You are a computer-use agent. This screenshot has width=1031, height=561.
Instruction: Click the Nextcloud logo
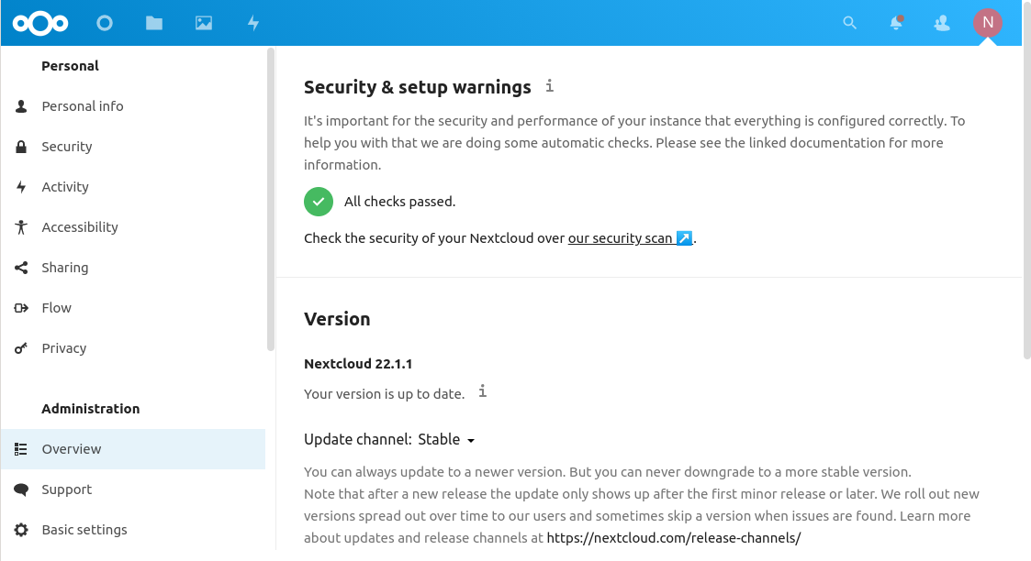tap(40, 24)
